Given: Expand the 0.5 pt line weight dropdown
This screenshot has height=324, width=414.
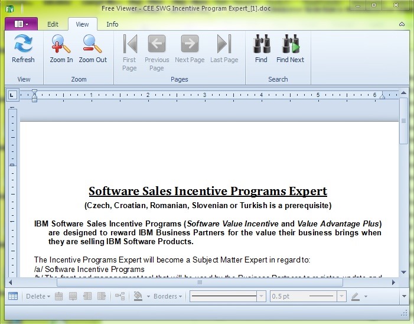Looking at the screenshot, I should 341,296.
